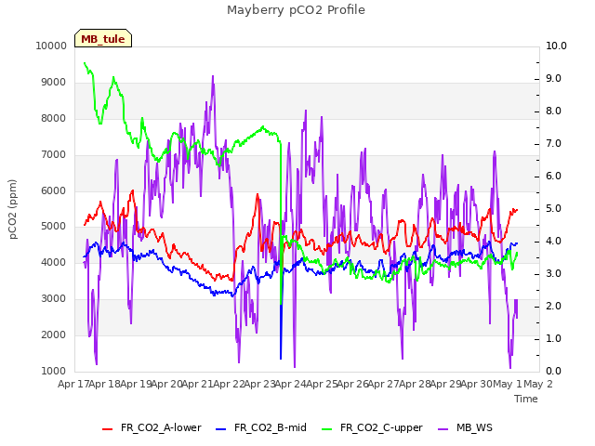Viewport: 595px width, 446px height.
Task: Click the 10000 left axis tick label
Action: click(51, 46)
